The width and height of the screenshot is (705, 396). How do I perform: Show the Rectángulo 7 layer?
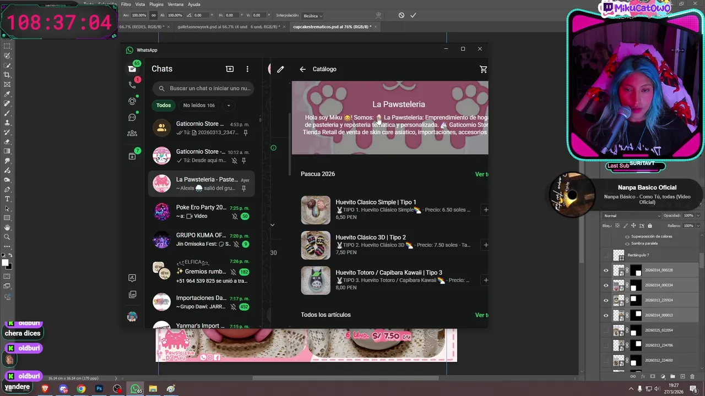606,255
